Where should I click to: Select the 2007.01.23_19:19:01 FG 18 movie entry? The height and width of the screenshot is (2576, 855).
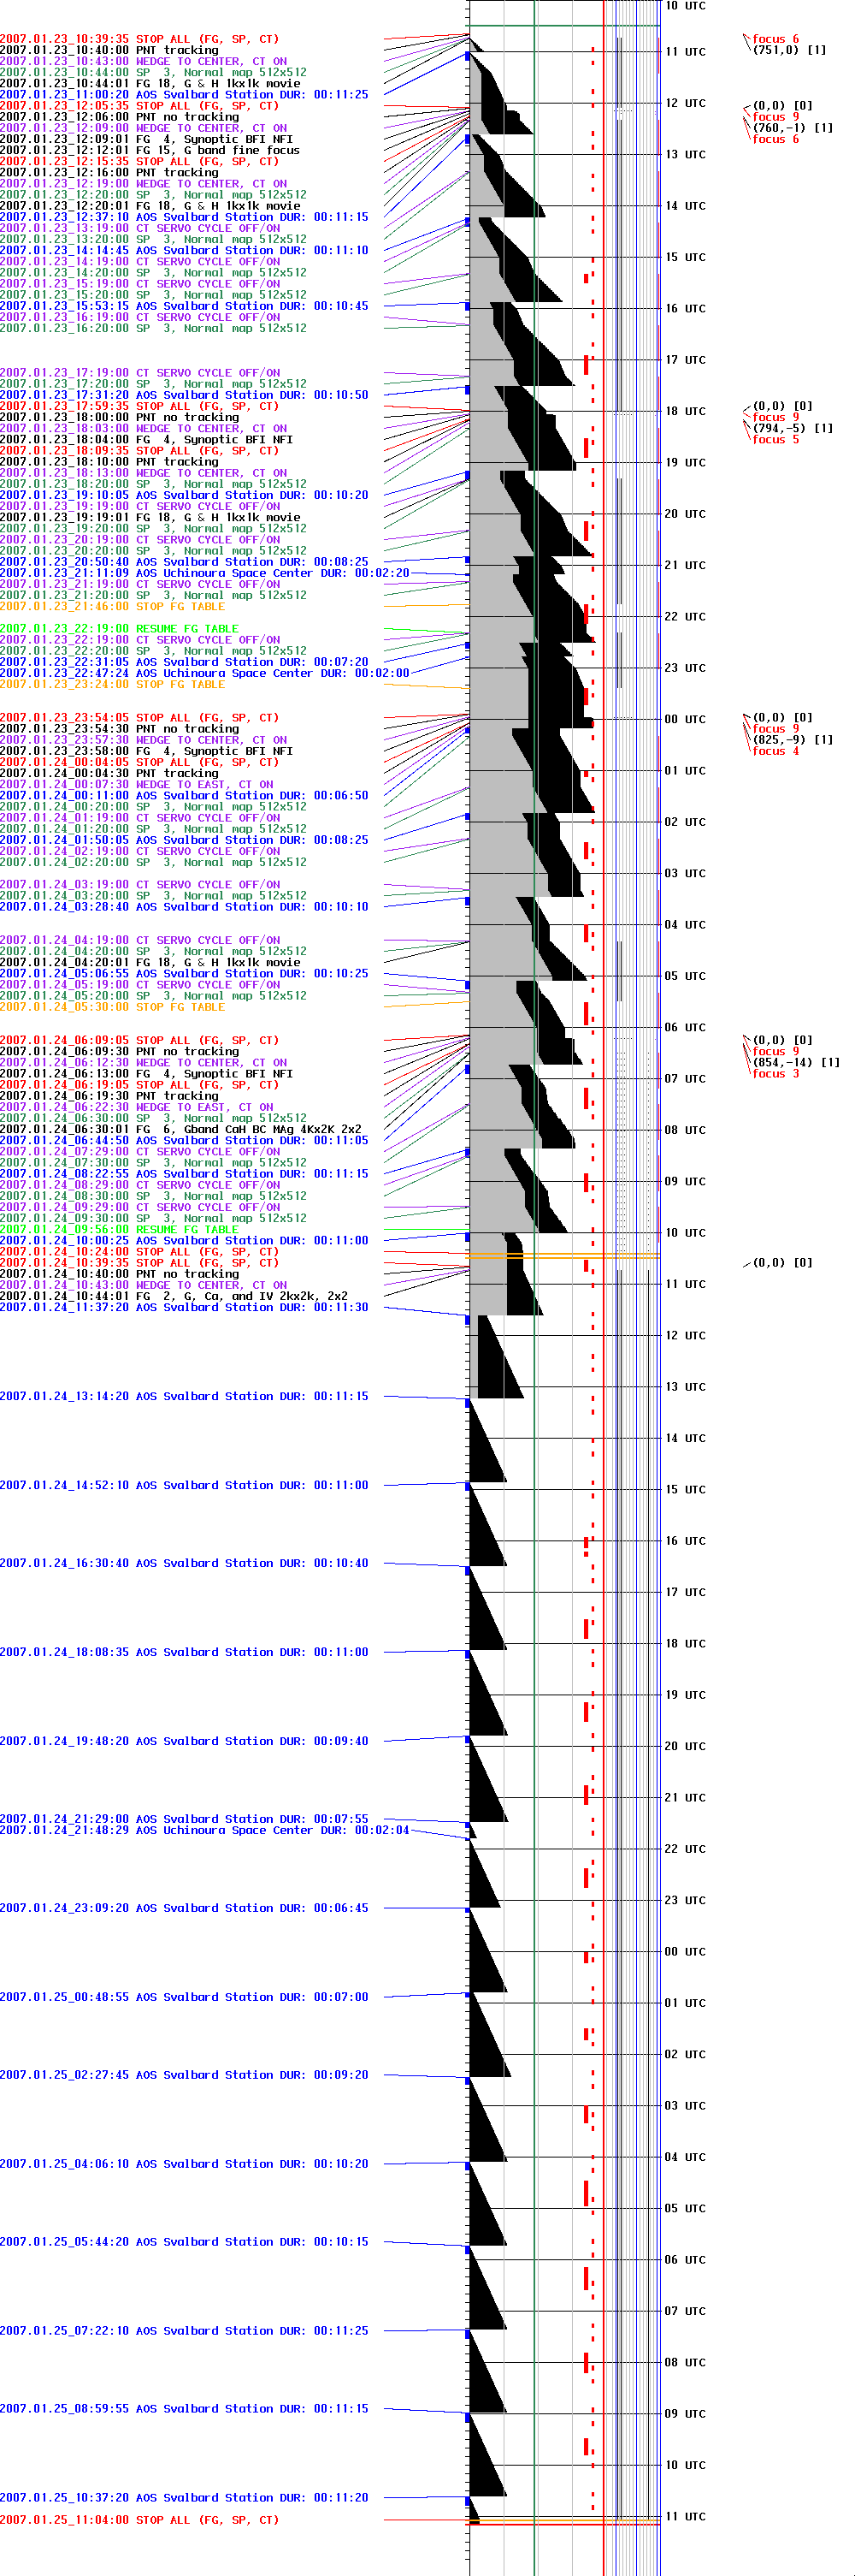[x=150, y=517]
